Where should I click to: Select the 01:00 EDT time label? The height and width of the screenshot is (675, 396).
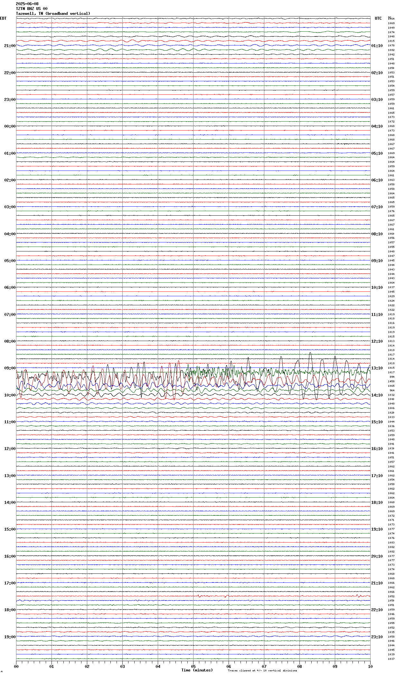click(10, 153)
